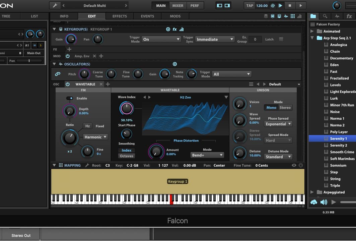Viewport: 356px width, 241px height.
Task: Toggle the Latch checkbox
Action: (281, 39)
